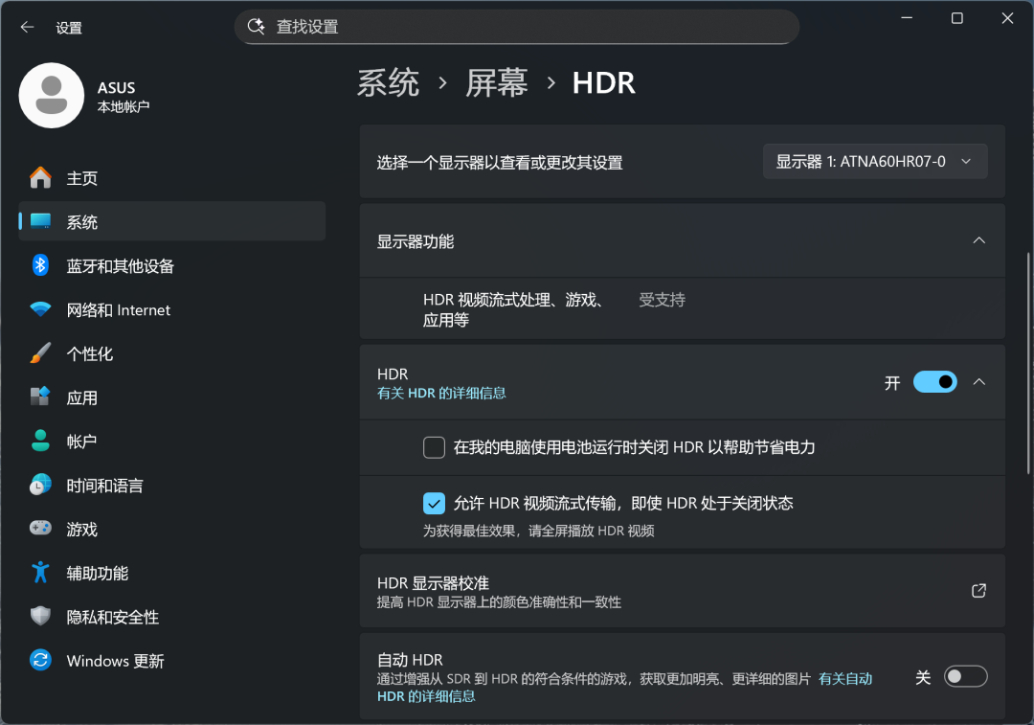Screen dimensions: 1034x725
Task: Click the 查找设置 search field
Action: (517, 27)
